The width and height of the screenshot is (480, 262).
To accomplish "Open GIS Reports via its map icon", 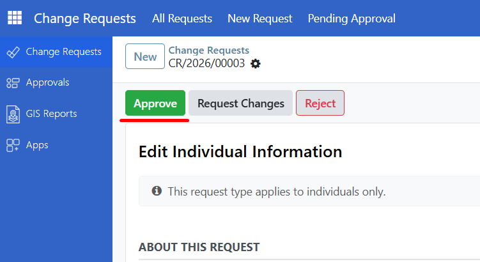I will [x=13, y=114].
